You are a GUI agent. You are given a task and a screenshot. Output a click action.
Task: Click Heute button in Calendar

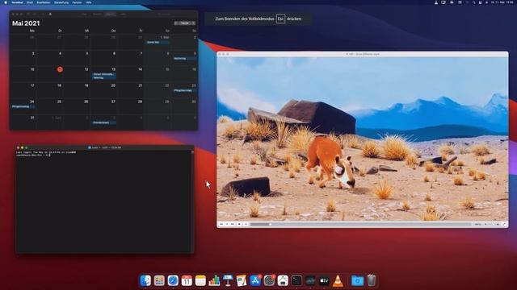click(x=185, y=23)
